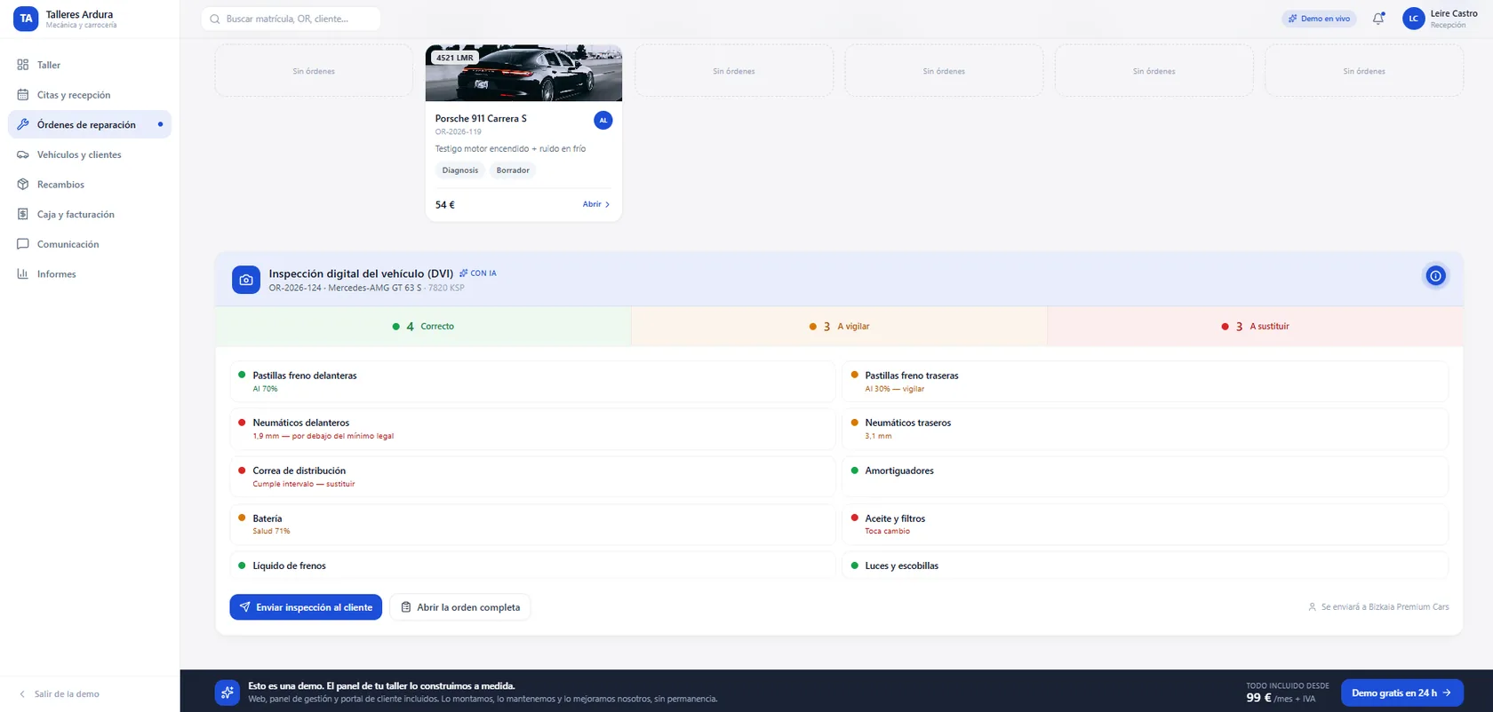Click the CON IA sparkle badge
Viewport: 1493px width, 712px height.
(478, 273)
